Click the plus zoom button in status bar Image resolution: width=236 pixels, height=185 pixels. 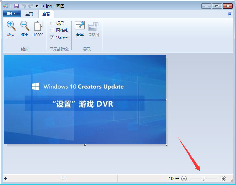223,178
